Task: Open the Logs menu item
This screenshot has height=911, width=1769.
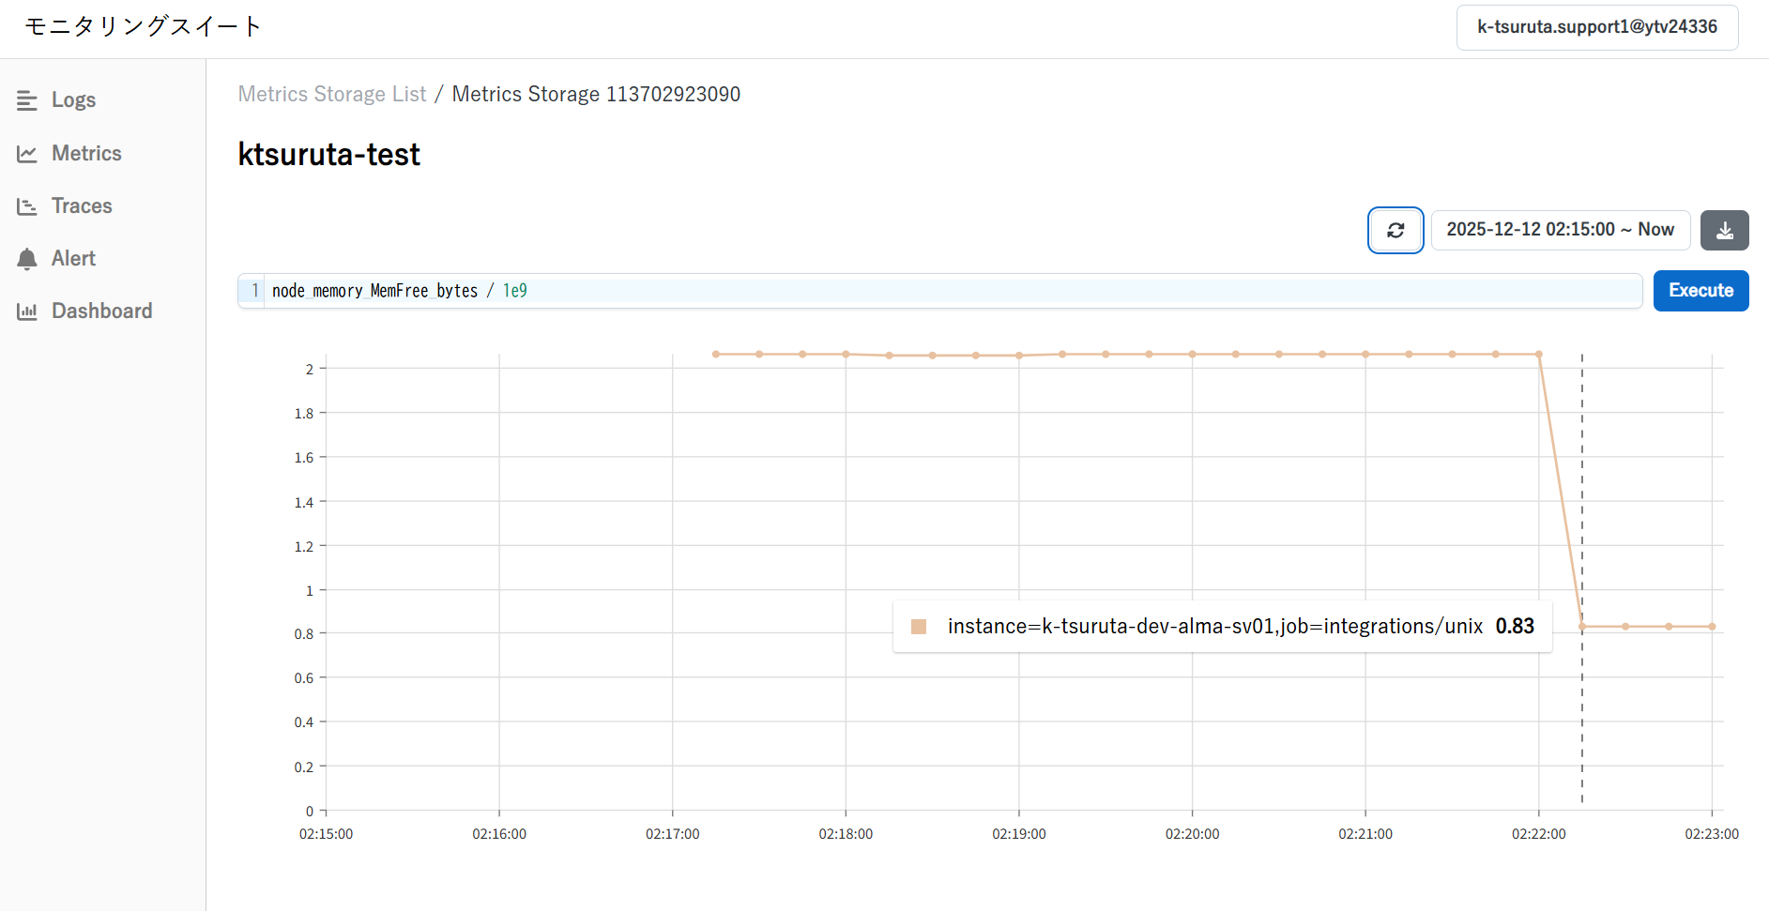Action: click(73, 100)
